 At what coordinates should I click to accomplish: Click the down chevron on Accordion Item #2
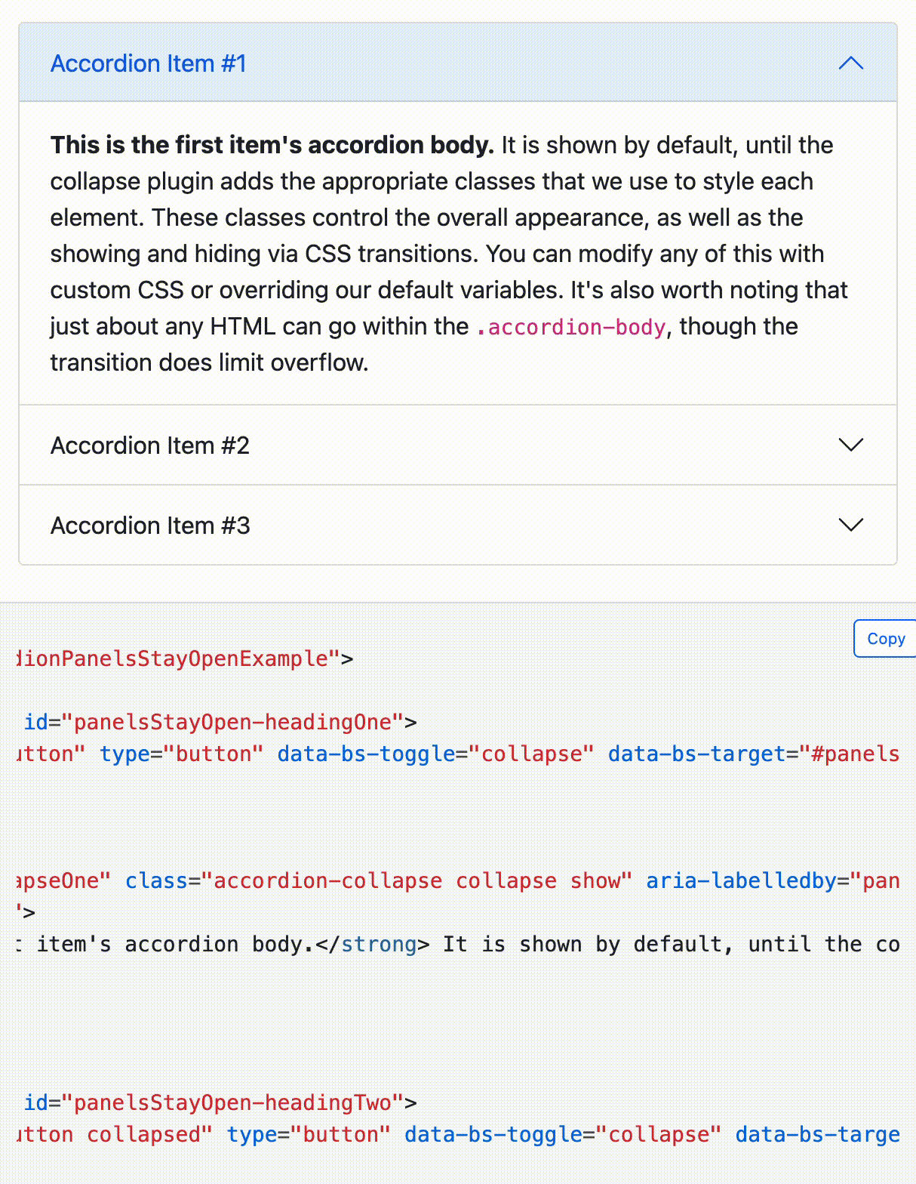[x=850, y=445]
